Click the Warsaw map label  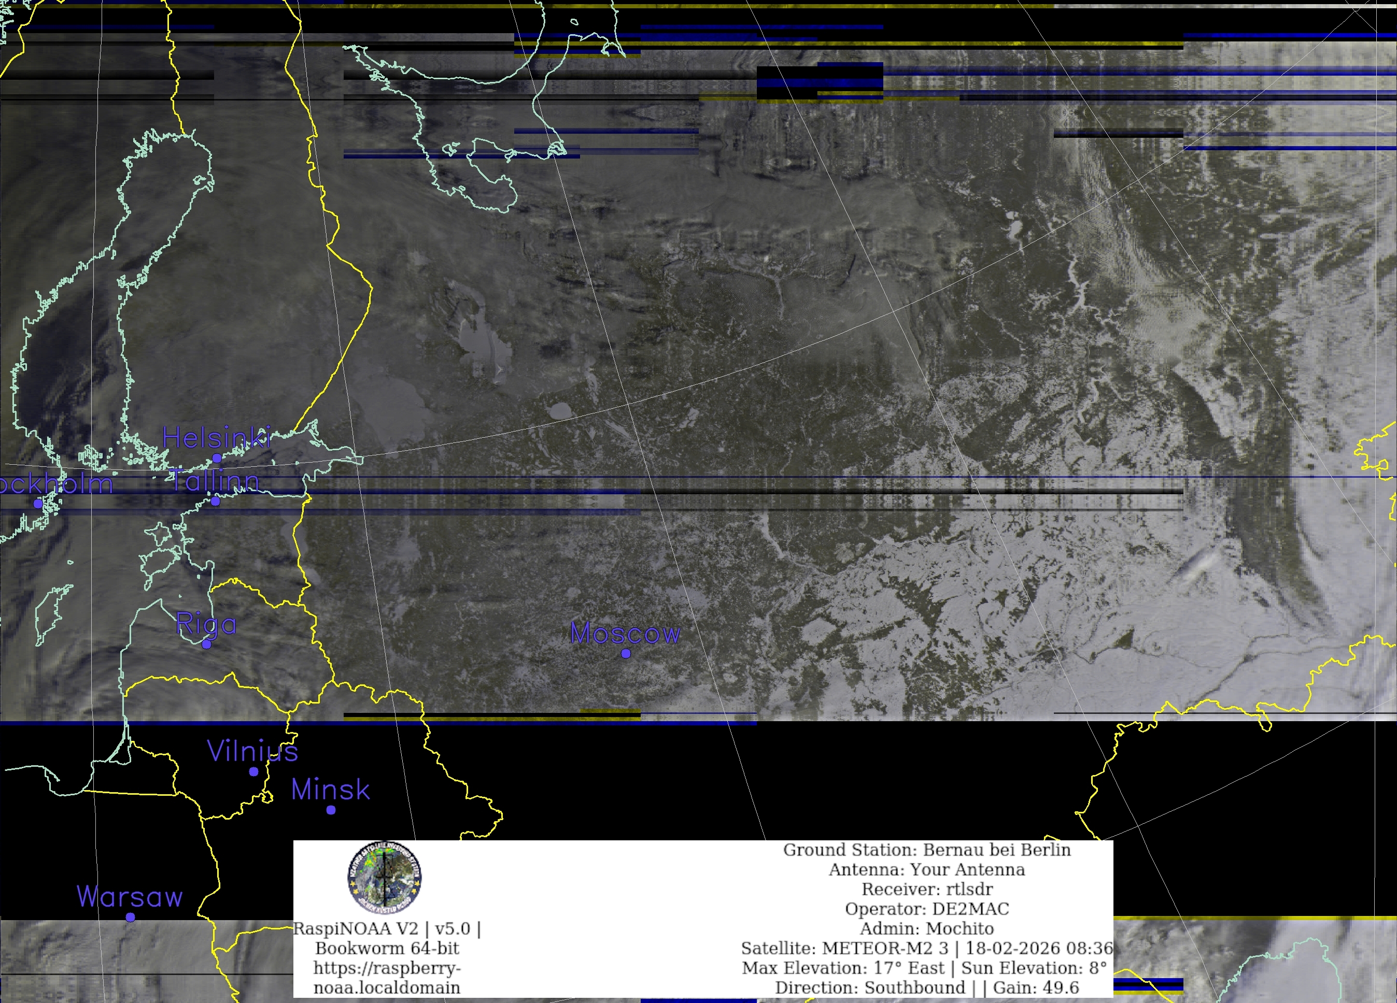coord(130,896)
